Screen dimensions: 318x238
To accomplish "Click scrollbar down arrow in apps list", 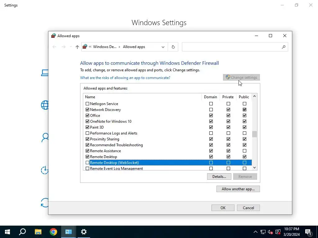I will [255, 168].
